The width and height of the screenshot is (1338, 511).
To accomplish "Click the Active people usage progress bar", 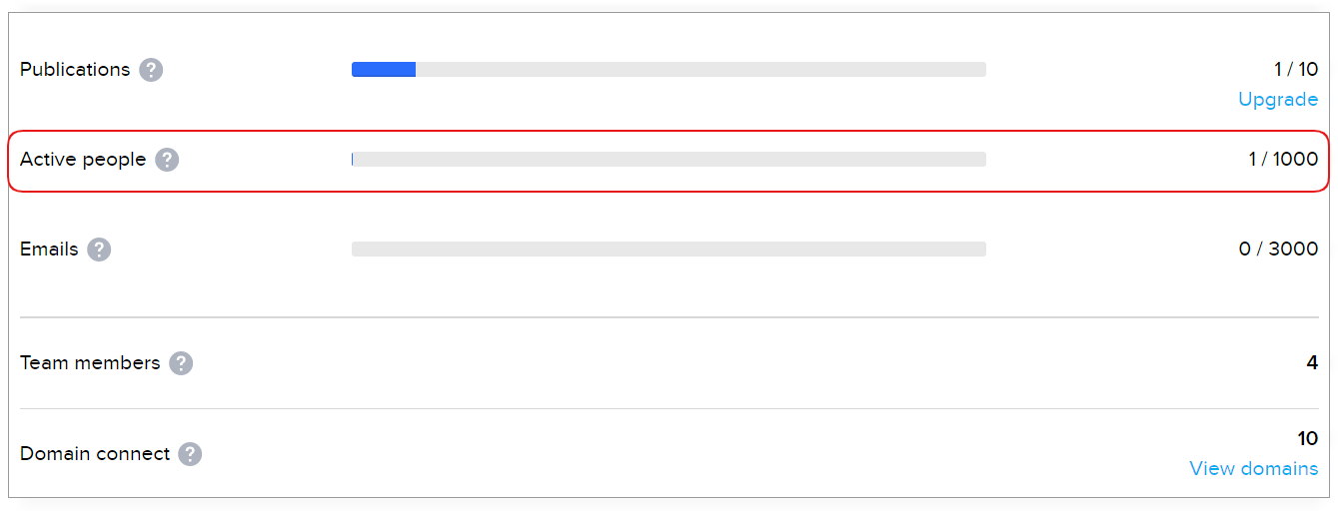I will pyautogui.click(x=669, y=160).
